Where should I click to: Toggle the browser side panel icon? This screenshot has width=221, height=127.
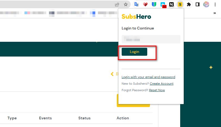tap(198, 5)
